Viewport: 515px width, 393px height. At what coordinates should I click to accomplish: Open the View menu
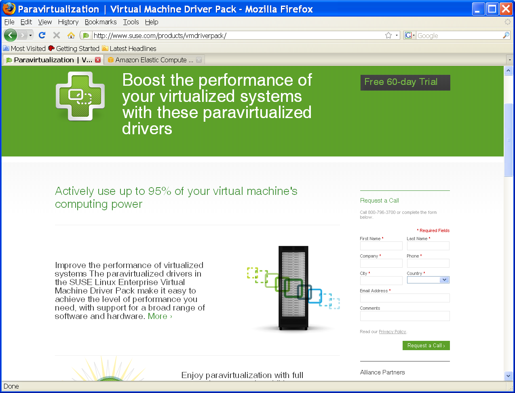click(x=45, y=22)
